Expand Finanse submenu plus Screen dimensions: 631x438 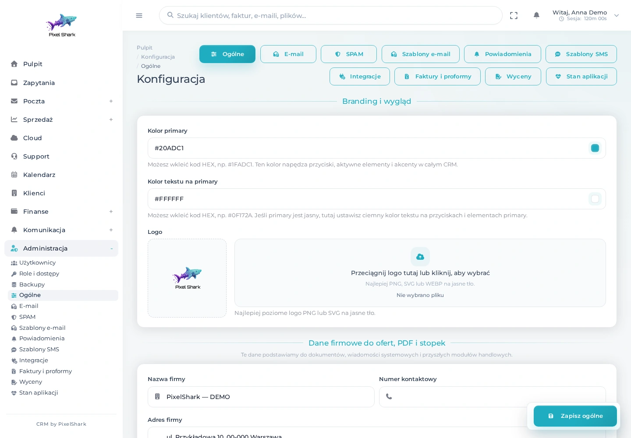(x=111, y=212)
